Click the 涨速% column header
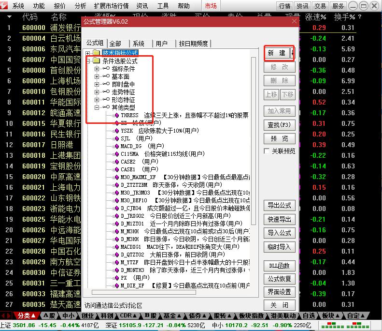This screenshot has width=382, height=331. coord(316,17)
